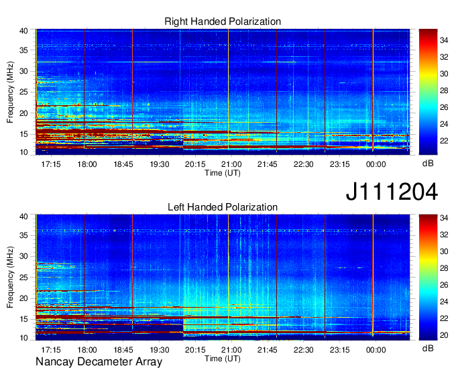The width and height of the screenshot is (456, 370).
Task: Click "25" MHz tick on Left Handed frequency axis
Action: (23, 277)
